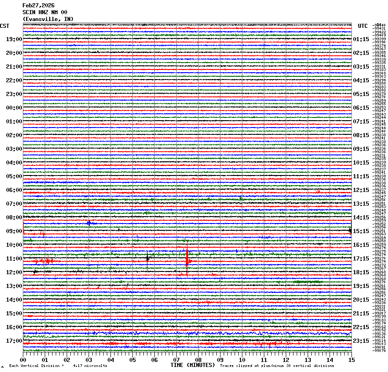Screen dimensions: 388x372
Task: Click the UTC timezone label at top right
Action: pos(362,26)
